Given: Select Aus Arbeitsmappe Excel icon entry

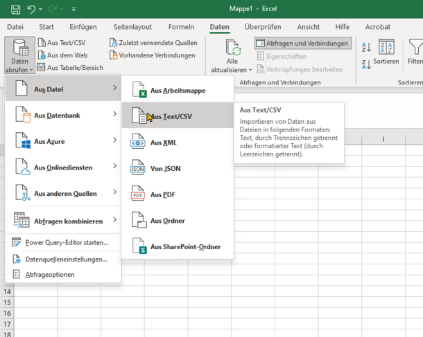Looking at the screenshot, I should click(177, 91).
